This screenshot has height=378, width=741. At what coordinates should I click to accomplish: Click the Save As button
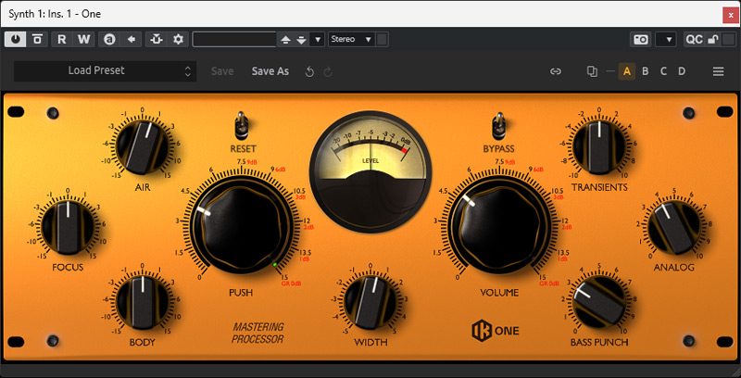270,70
